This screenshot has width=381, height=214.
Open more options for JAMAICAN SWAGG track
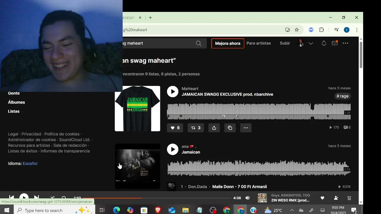click(246, 128)
